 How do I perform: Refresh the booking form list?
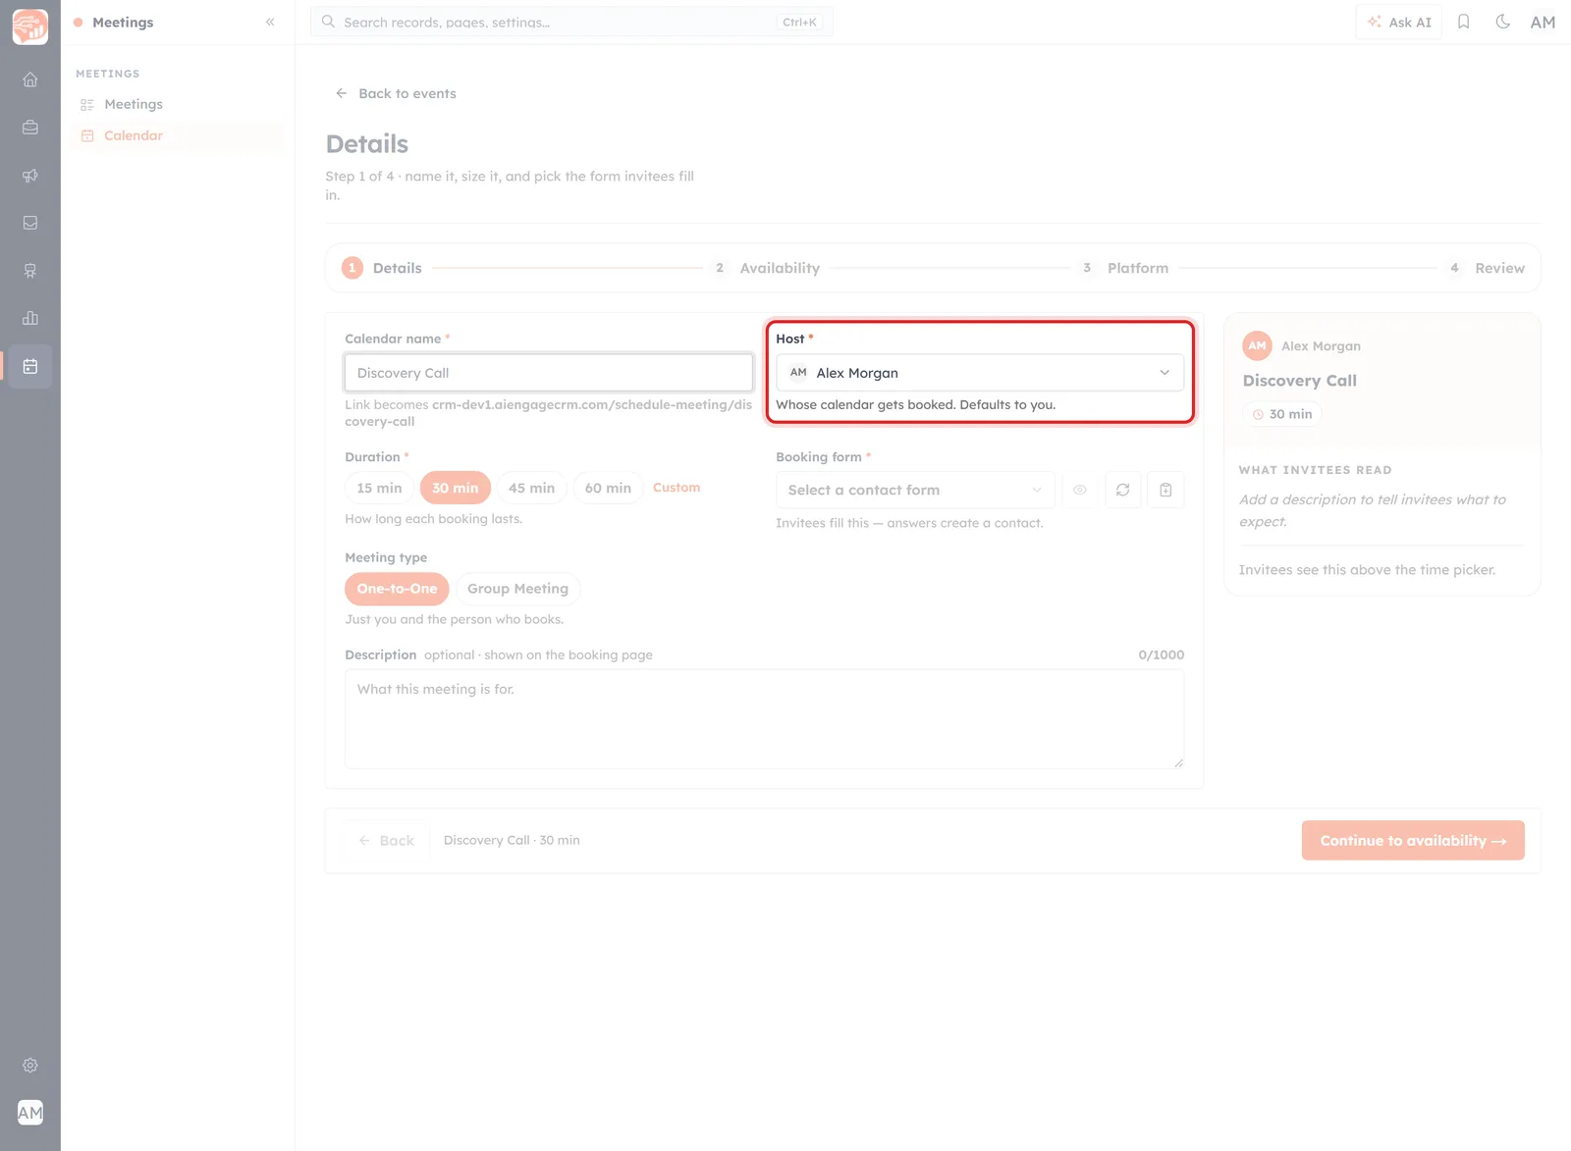[x=1122, y=490]
